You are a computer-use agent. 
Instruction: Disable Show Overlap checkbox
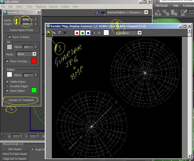(x=7, y=61)
